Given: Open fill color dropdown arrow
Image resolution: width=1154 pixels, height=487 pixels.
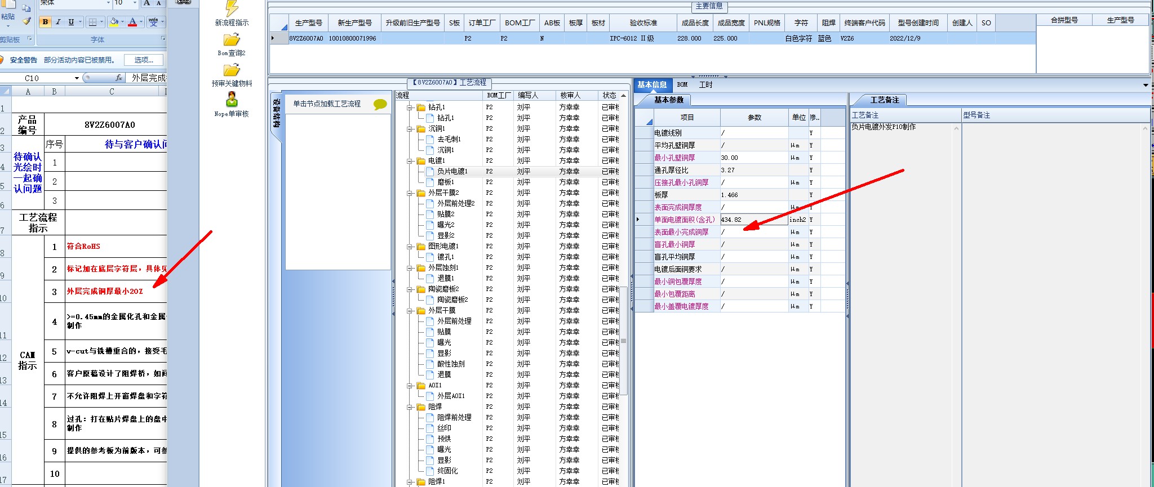Looking at the screenshot, I should [x=123, y=22].
